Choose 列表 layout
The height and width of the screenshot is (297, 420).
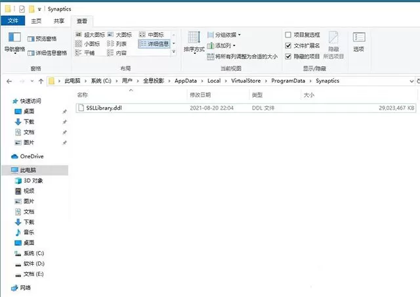117,43
